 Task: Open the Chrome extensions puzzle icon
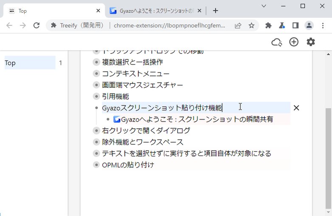coord(268,25)
